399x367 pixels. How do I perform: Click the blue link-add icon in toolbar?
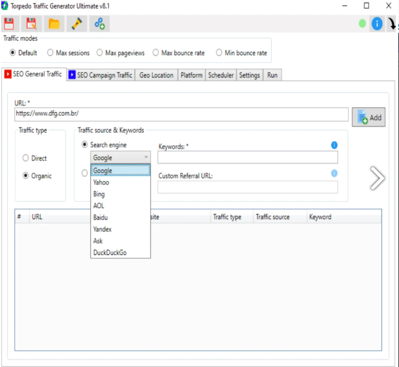click(99, 24)
